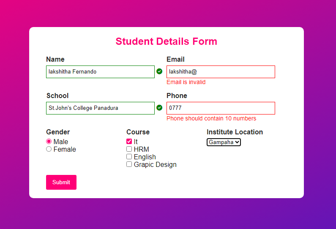Tick the Grapic Design checkbox
336x229 pixels.
(x=129, y=164)
